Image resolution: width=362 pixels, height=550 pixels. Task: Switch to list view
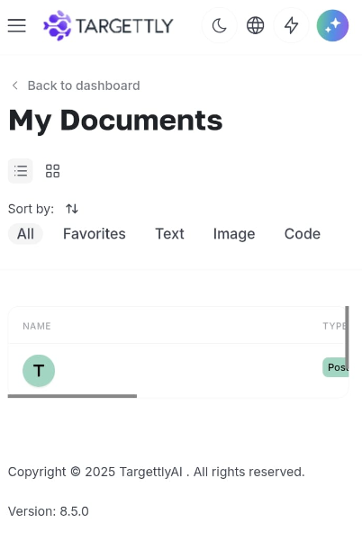click(21, 171)
